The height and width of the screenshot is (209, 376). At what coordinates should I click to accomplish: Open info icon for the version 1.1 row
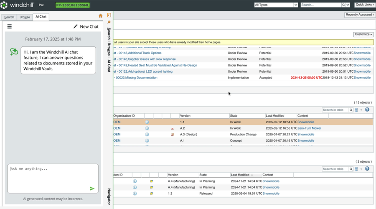coord(147,122)
